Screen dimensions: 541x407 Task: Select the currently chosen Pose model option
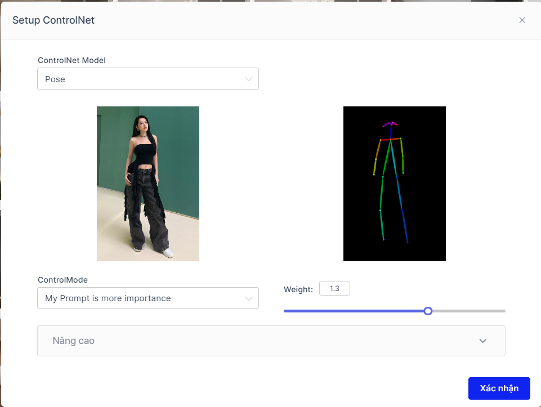55,79
